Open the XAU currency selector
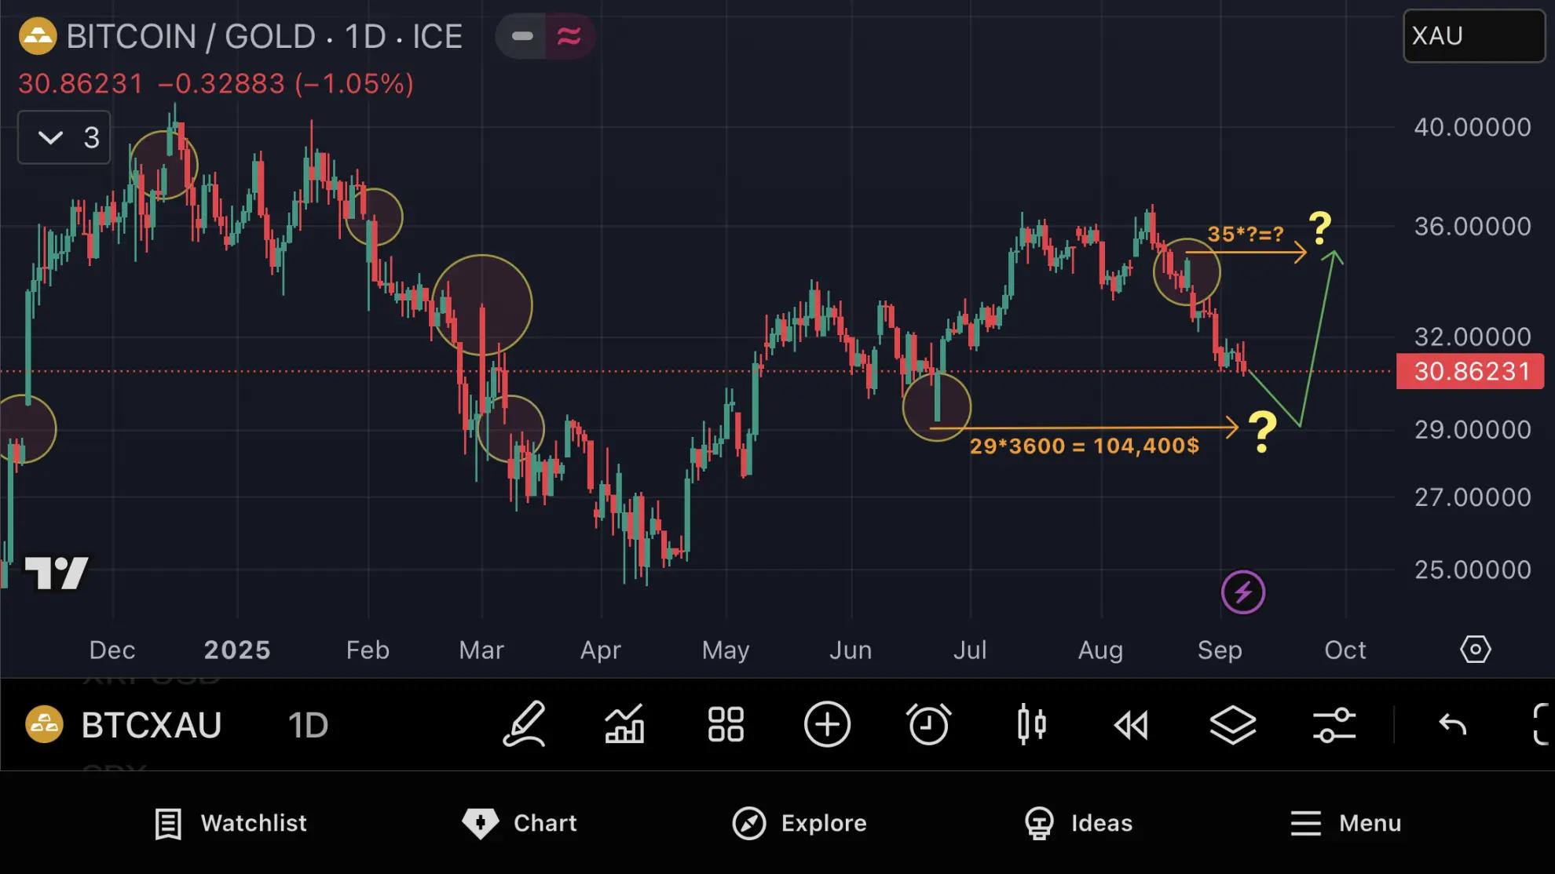The height and width of the screenshot is (874, 1555). [x=1473, y=36]
